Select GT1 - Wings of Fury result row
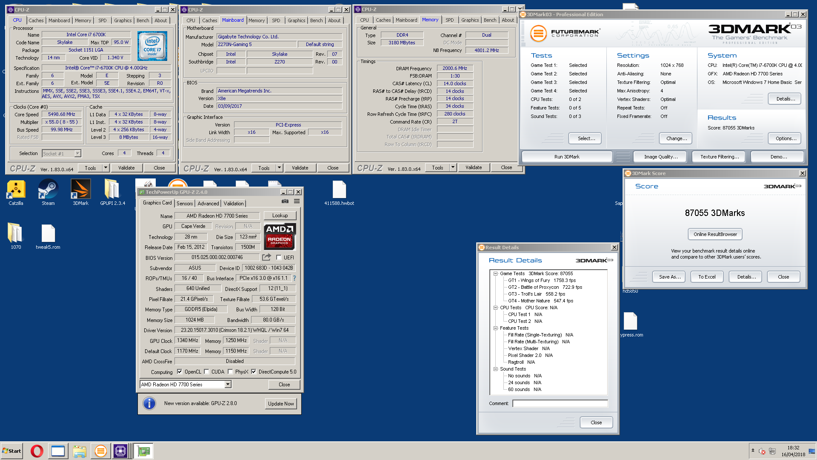The width and height of the screenshot is (817, 460). coord(542,280)
